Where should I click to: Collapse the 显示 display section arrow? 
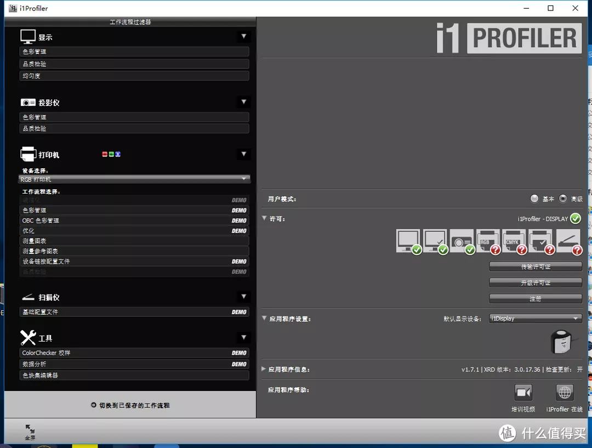[243, 36]
